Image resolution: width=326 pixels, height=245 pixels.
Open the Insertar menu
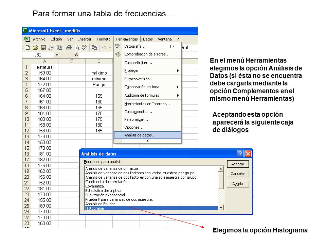tap(85, 39)
